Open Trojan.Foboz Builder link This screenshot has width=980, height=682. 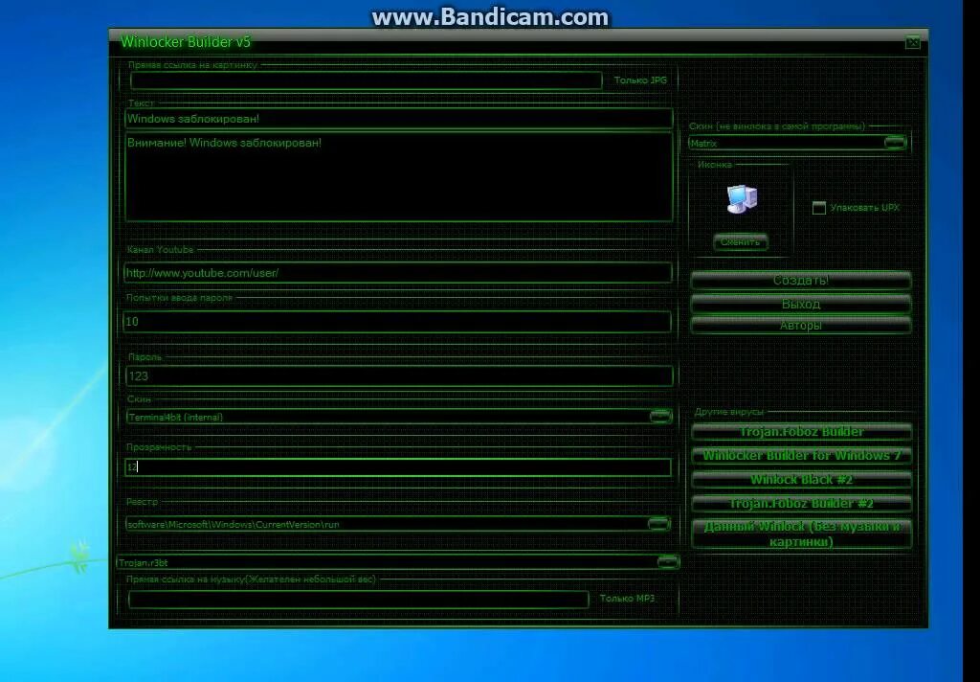pos(801,432)
